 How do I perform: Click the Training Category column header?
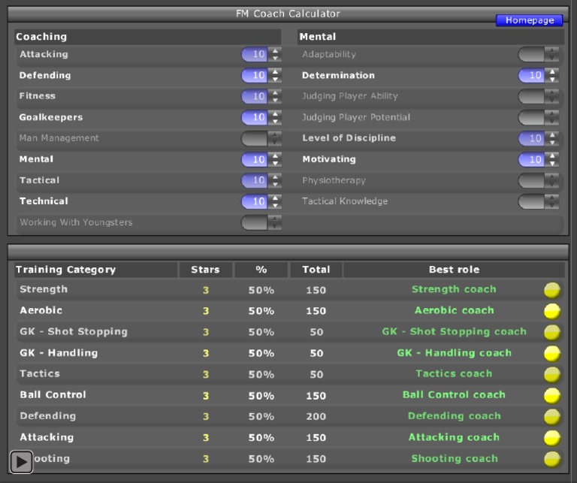tap(66, 270)
